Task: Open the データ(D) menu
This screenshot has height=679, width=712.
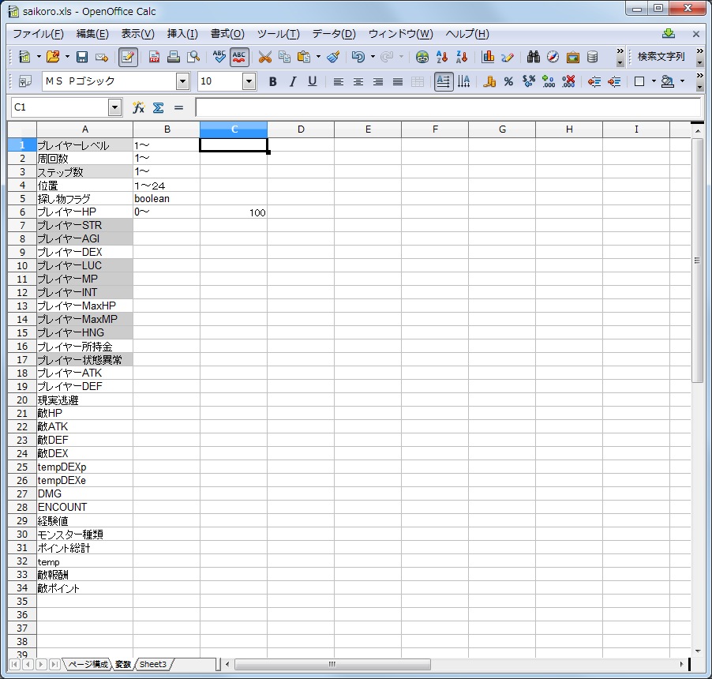Action: point(333,34)
